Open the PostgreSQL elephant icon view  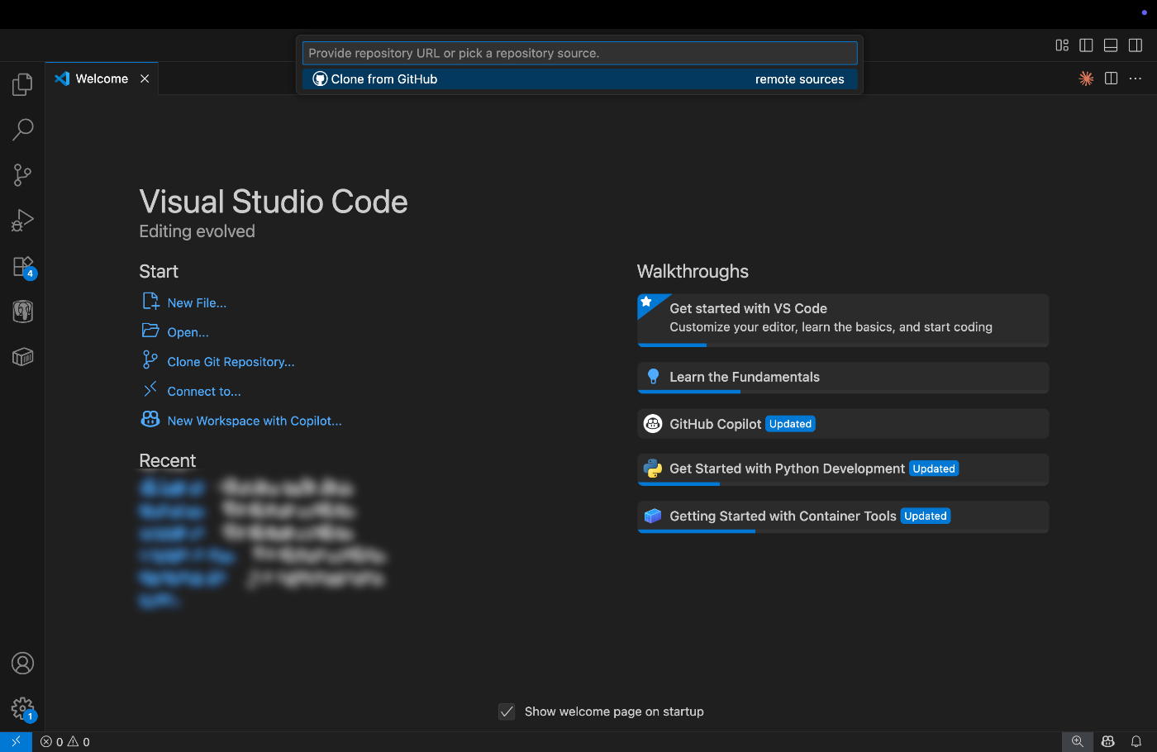[22, 312]
